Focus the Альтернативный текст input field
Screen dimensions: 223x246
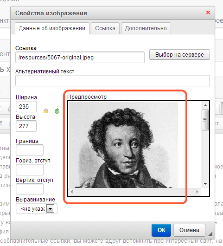(113, 80)
